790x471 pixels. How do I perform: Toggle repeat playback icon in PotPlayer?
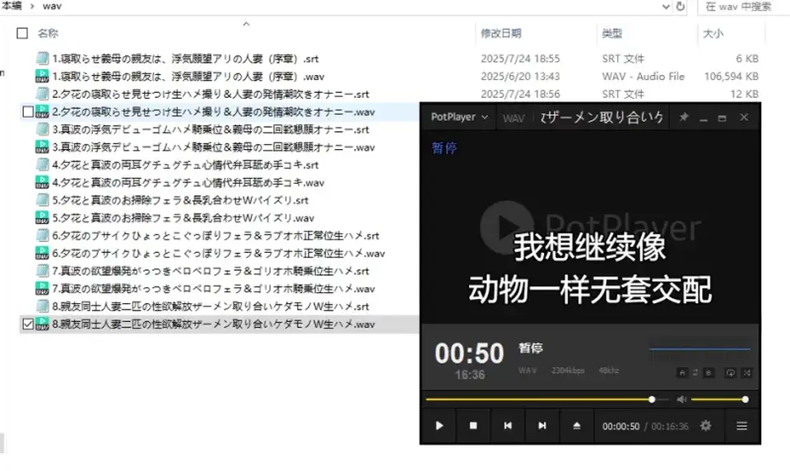click(x=730, y=373)
